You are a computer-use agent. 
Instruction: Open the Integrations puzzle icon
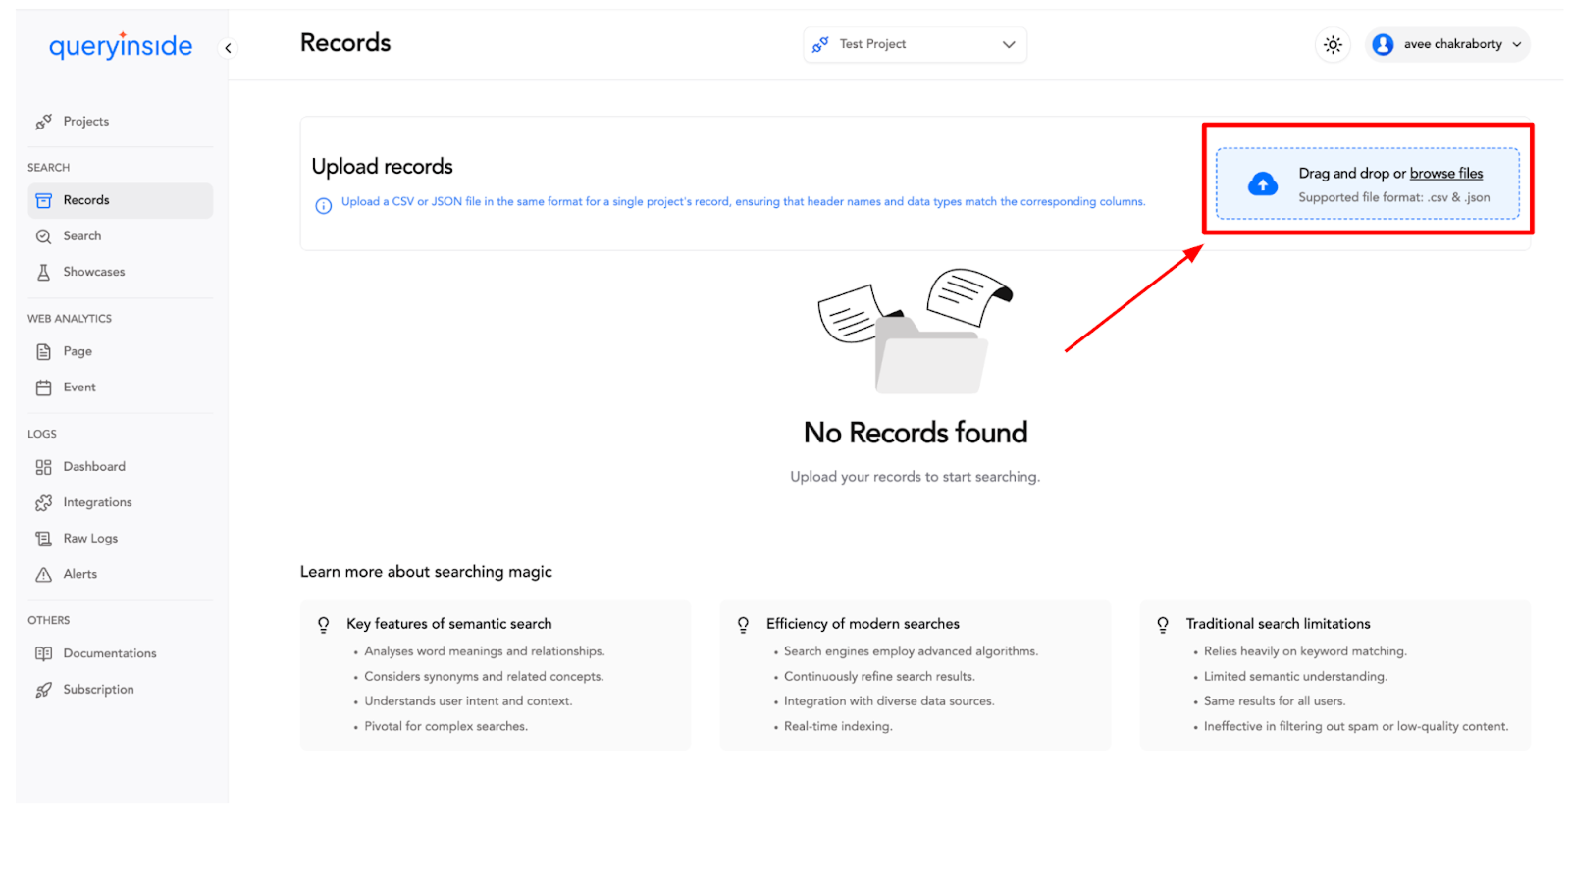[43, 503]
